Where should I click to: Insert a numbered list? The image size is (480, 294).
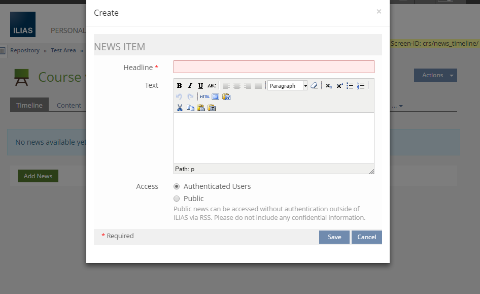click(x=361, y=86)
